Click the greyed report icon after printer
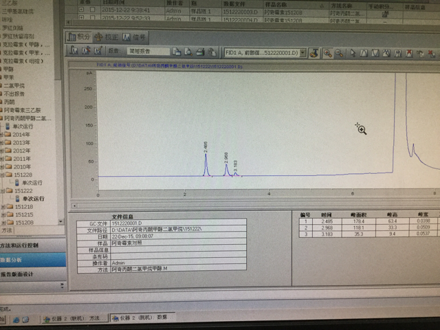 pos(212,52)
